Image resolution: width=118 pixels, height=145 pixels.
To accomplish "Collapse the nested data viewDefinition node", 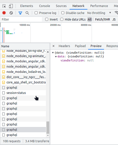I will (x=56, y=57).
